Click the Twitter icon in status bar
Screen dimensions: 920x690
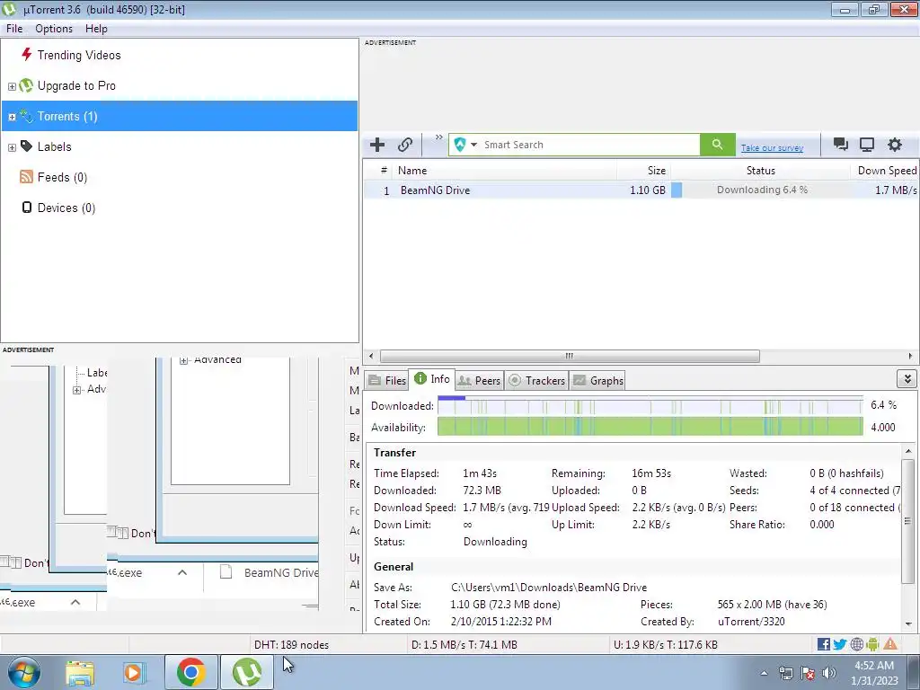(x=840, y=644)
